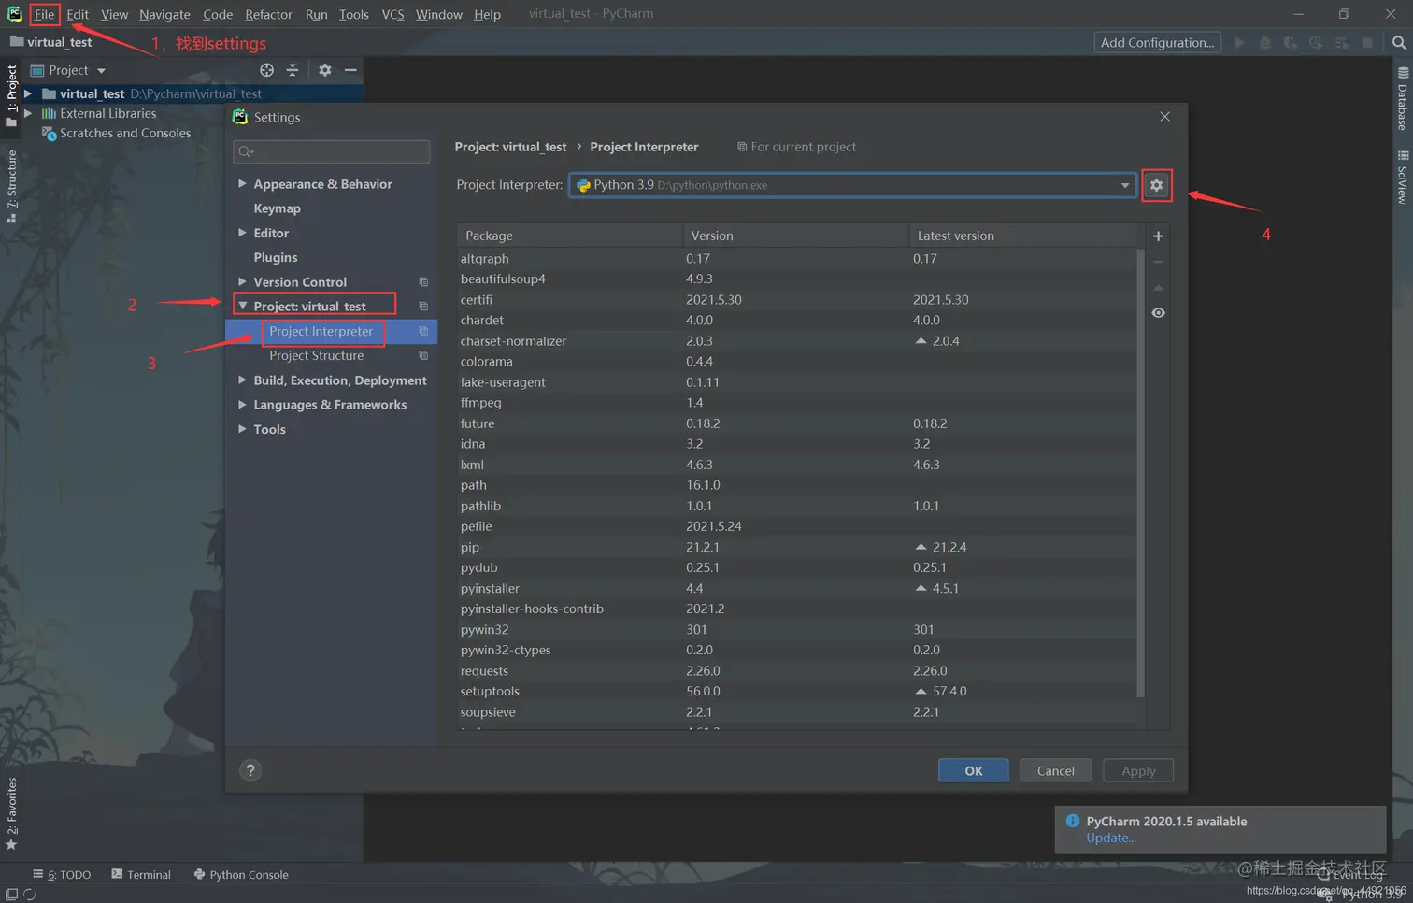Collapse the Project: virtual_test settings group
1413x903 pixels.
point(242,306)
